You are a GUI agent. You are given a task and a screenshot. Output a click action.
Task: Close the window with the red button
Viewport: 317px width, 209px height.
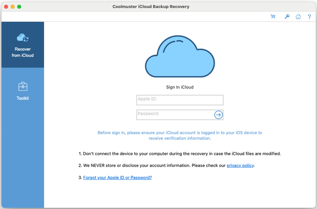point(6,7)
